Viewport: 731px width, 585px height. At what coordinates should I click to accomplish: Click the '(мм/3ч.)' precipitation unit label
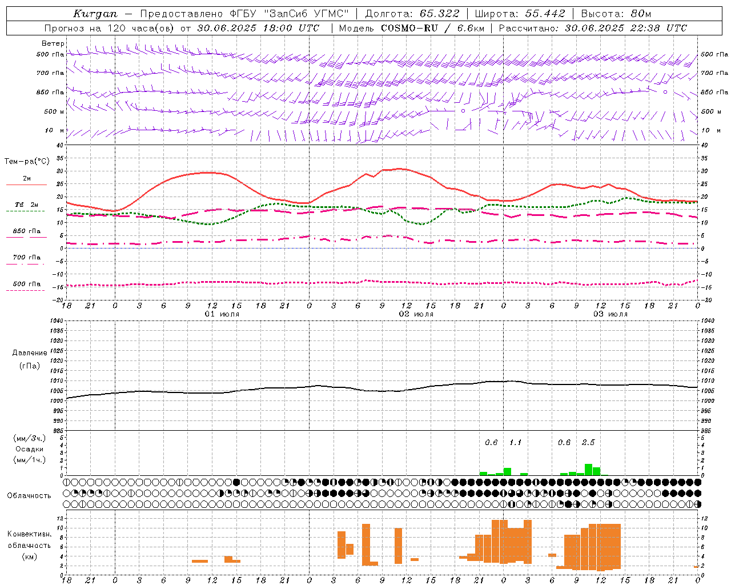click(30, 438)
